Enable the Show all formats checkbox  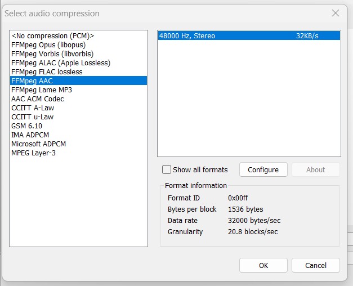point(167,169)
